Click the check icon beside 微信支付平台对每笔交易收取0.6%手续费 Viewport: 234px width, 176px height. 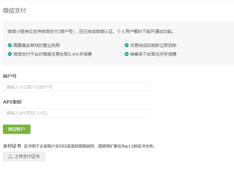(10, 54)
